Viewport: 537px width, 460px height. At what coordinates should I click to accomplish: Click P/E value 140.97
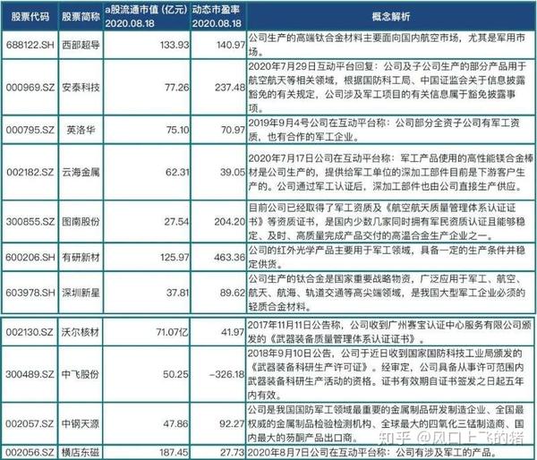click(231, 45)
